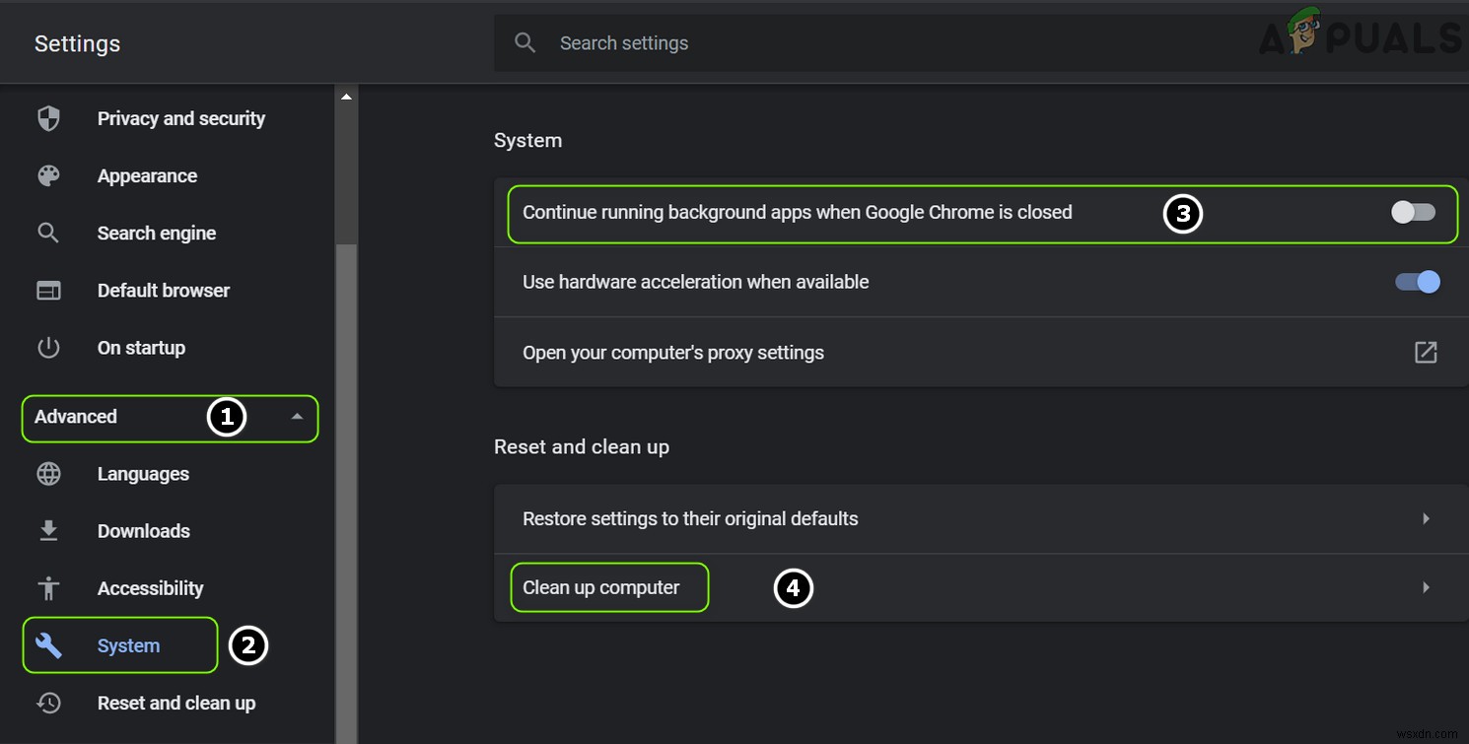Disable the hardware acceleration switch
The height and width of the screenshot is (744, 1469).
tap(1418, 282)
